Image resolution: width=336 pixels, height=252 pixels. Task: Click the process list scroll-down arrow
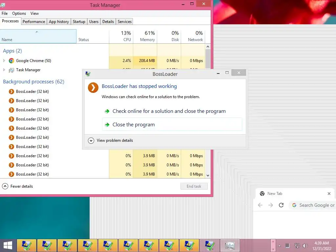[208, 175]
